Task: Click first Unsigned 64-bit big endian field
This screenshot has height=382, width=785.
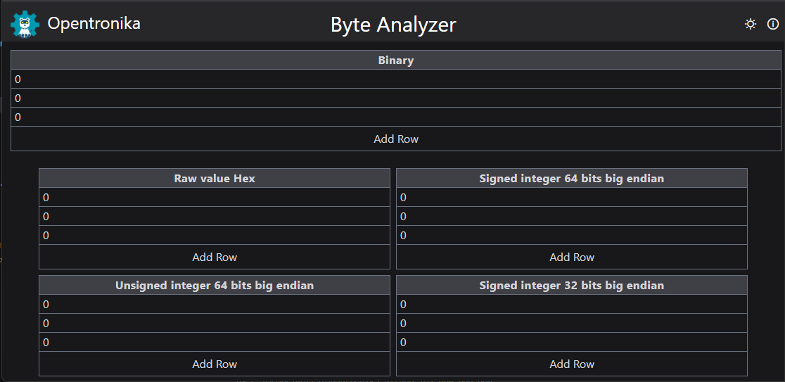Action: click(215, 304)
